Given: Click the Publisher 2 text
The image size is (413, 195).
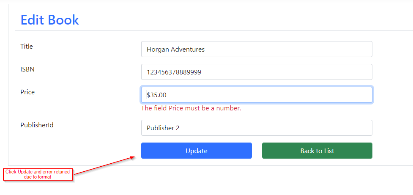Looking at the screenshot, I should (163, 128).
